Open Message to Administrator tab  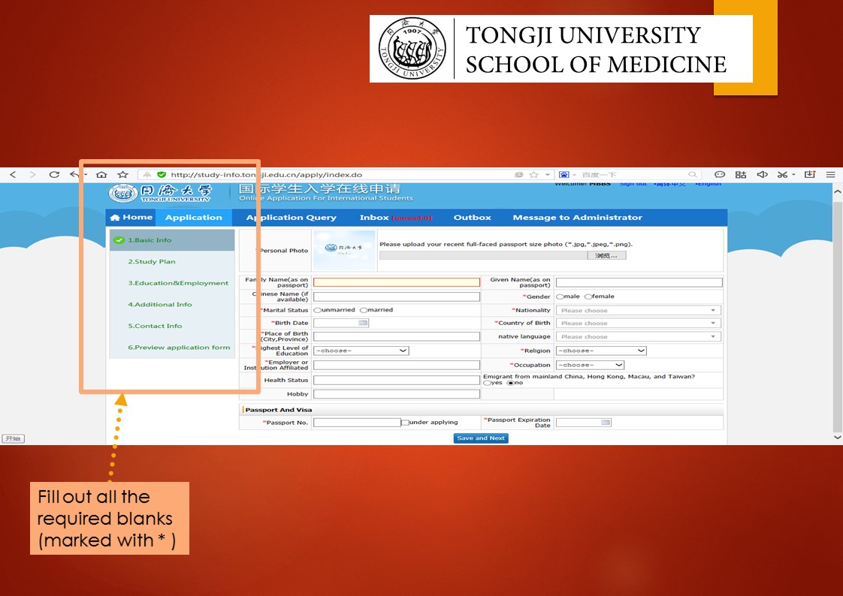coord(578,218)
